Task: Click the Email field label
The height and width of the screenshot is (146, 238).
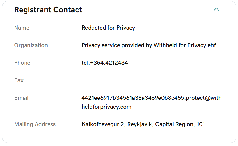Action: [21, 98]
